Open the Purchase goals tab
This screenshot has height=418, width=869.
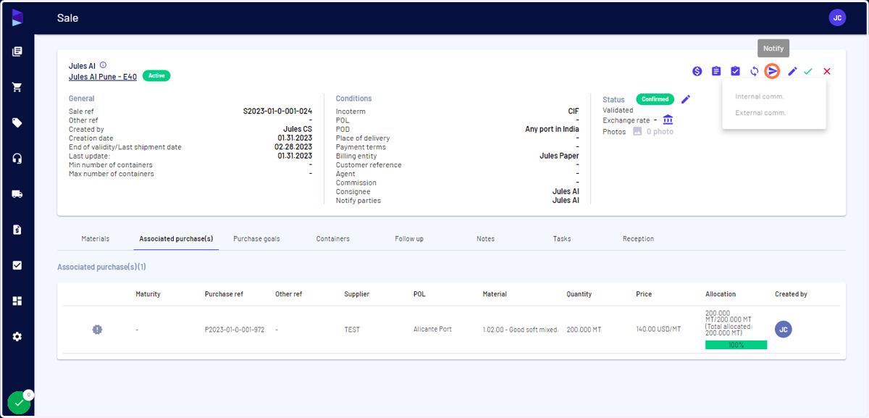tap(256, 238)
